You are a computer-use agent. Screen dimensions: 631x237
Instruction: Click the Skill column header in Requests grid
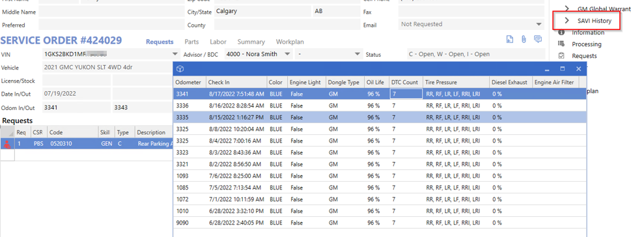pos(106,132)
